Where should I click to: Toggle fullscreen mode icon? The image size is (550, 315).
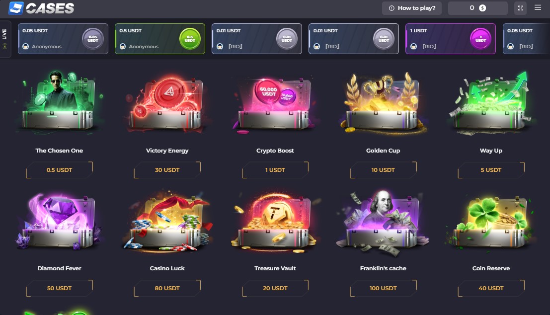click(520, 8)
